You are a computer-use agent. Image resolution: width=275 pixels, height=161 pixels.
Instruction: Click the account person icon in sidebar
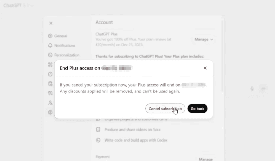click(50, 103)
